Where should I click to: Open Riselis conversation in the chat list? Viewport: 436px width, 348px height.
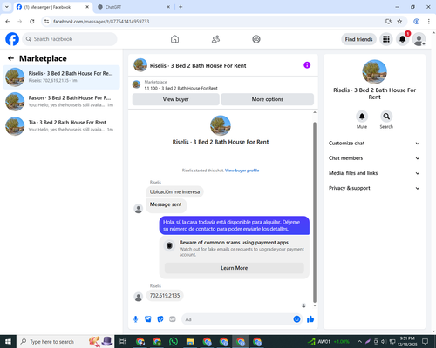pos(61,77)
